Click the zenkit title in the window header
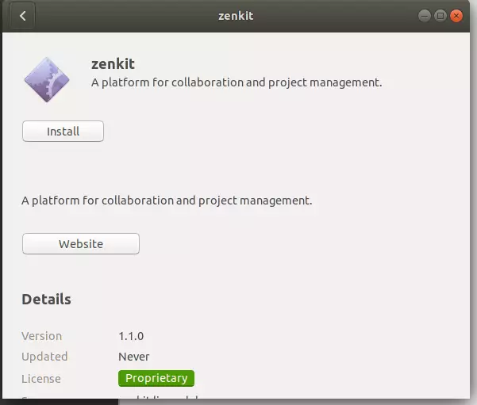477x405 pixels. coord(236,16)
